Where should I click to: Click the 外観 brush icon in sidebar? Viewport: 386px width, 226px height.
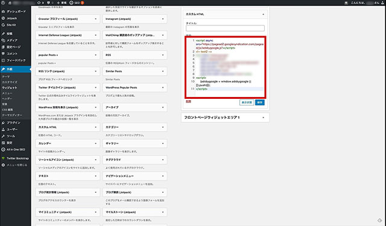(x=3, y=69)
